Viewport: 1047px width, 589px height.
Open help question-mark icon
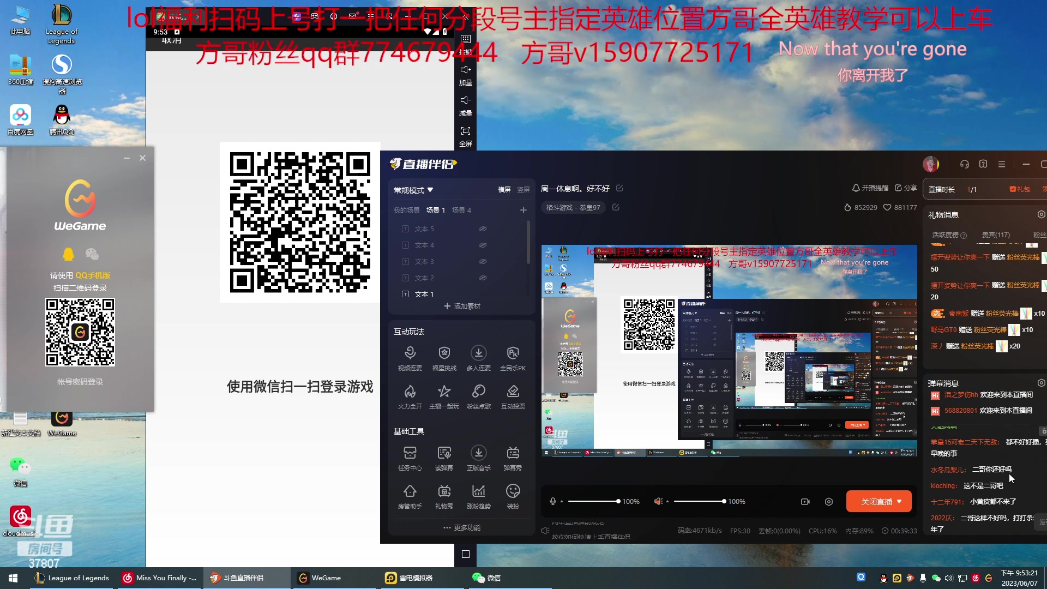[983, 164]
